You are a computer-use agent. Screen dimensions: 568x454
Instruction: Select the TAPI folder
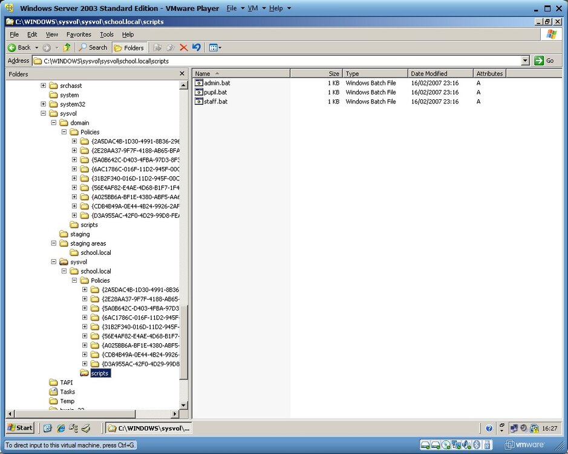pyautogui.click(x=61, y=383)
